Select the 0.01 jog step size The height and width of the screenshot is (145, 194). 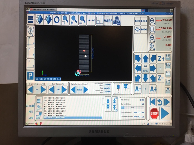168,66
